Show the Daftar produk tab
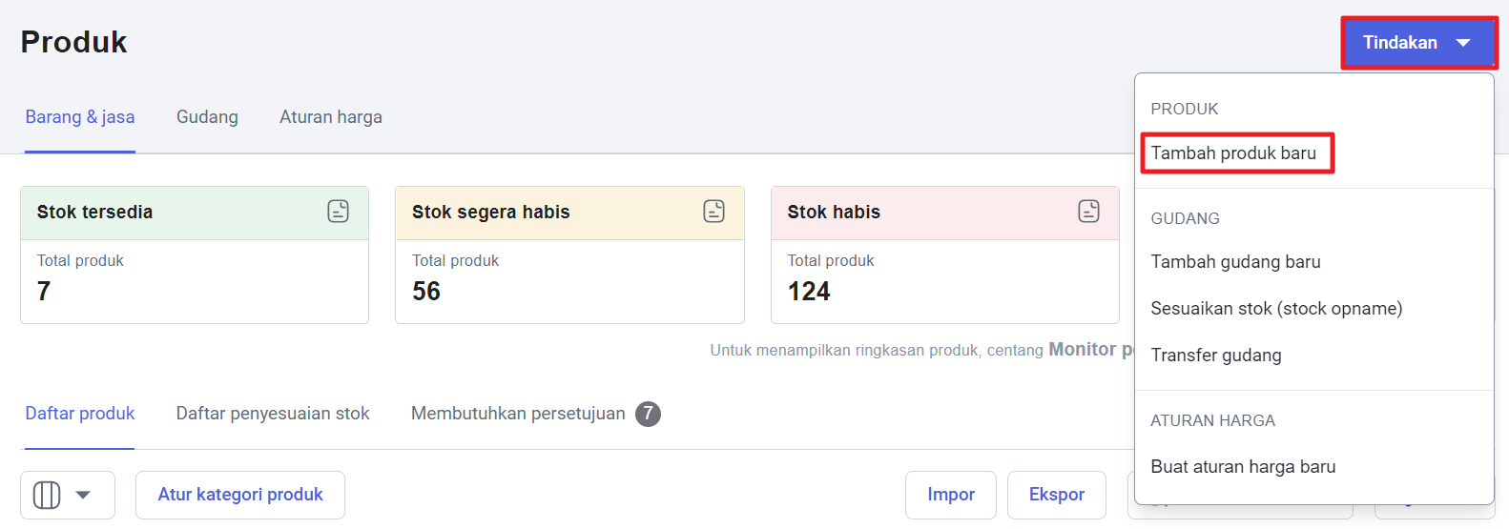The width and height of the screenshot is (1509, 529). coord(80,414)
